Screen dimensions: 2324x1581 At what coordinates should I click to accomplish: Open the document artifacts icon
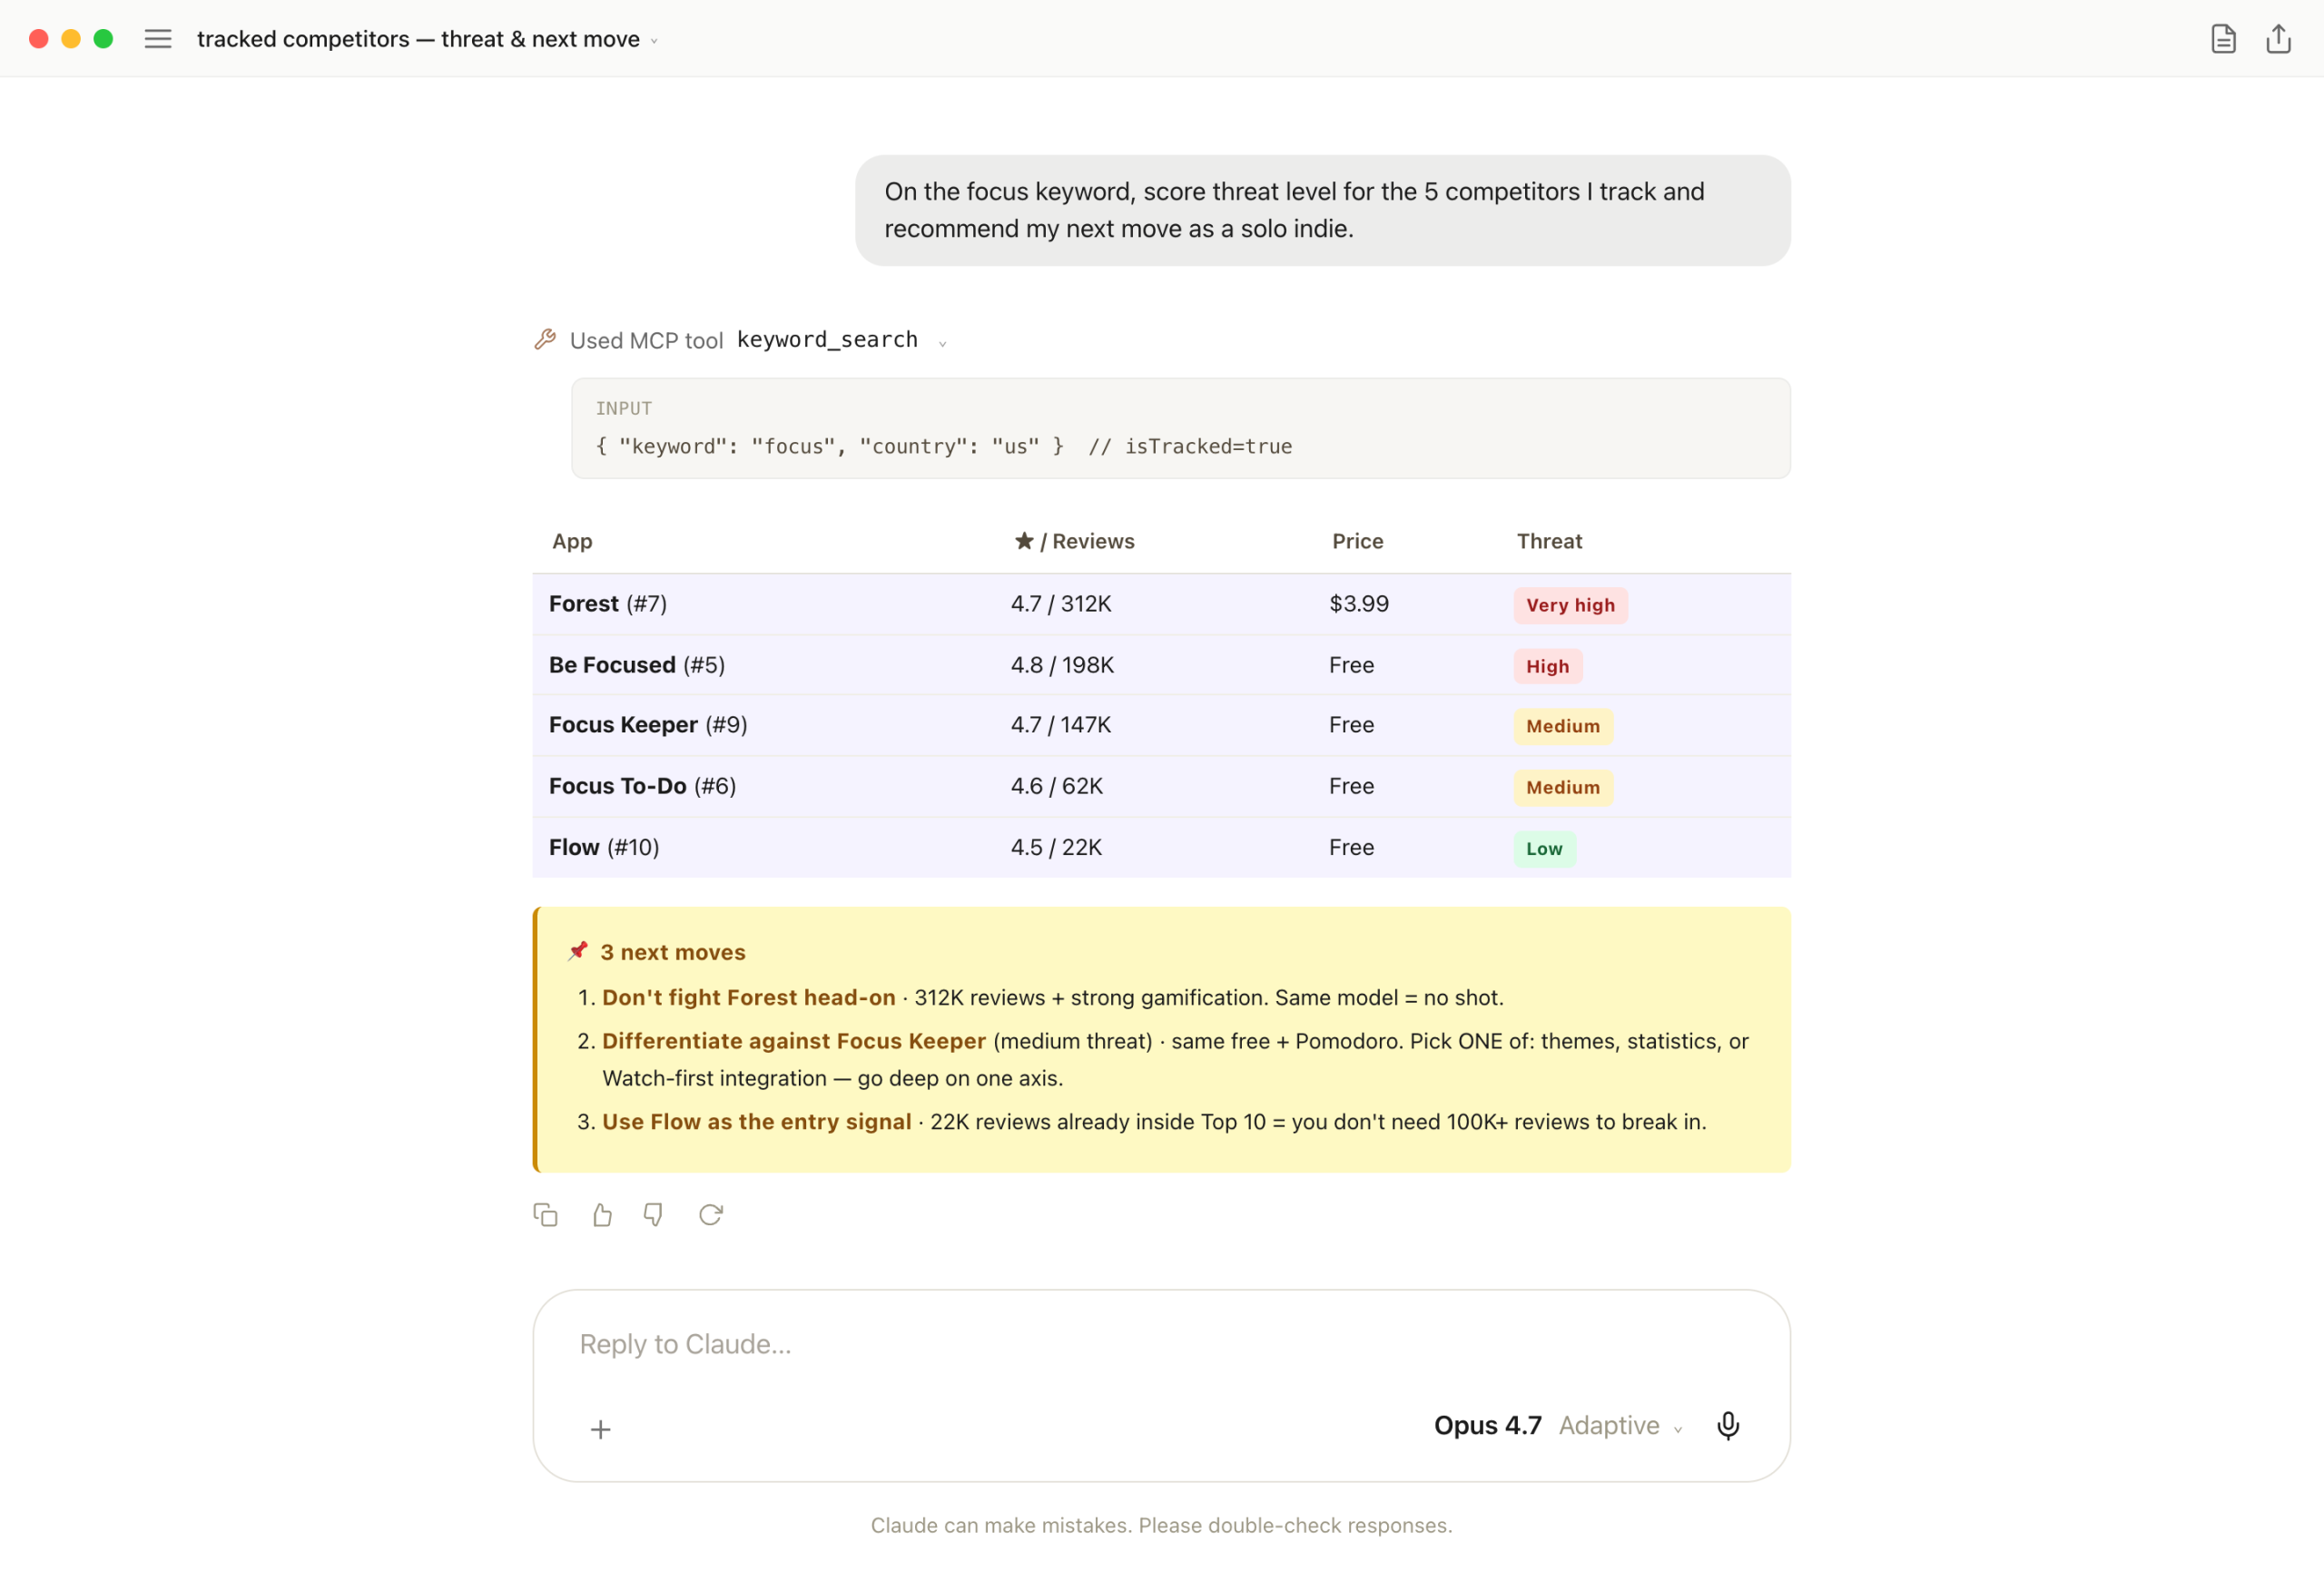point(2222,39)
